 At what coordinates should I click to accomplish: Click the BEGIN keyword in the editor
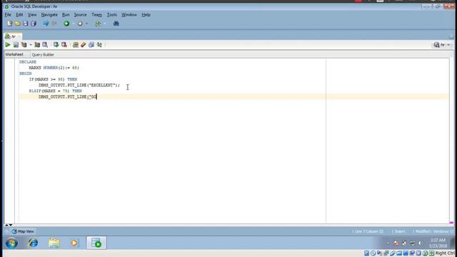click(x=26, y=74)
